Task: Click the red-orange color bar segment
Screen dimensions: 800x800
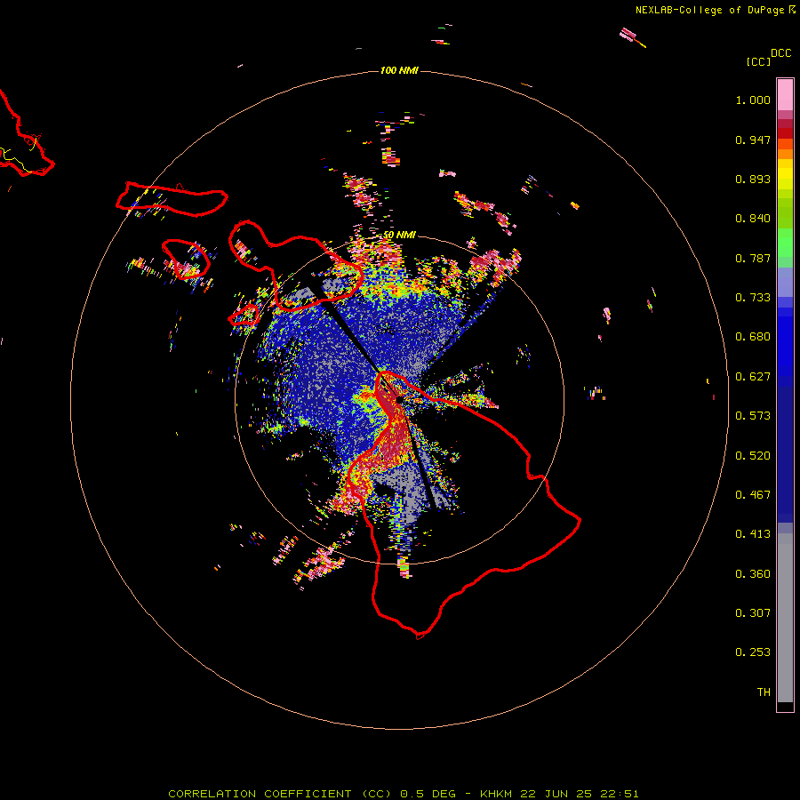Action: [785, 143]
